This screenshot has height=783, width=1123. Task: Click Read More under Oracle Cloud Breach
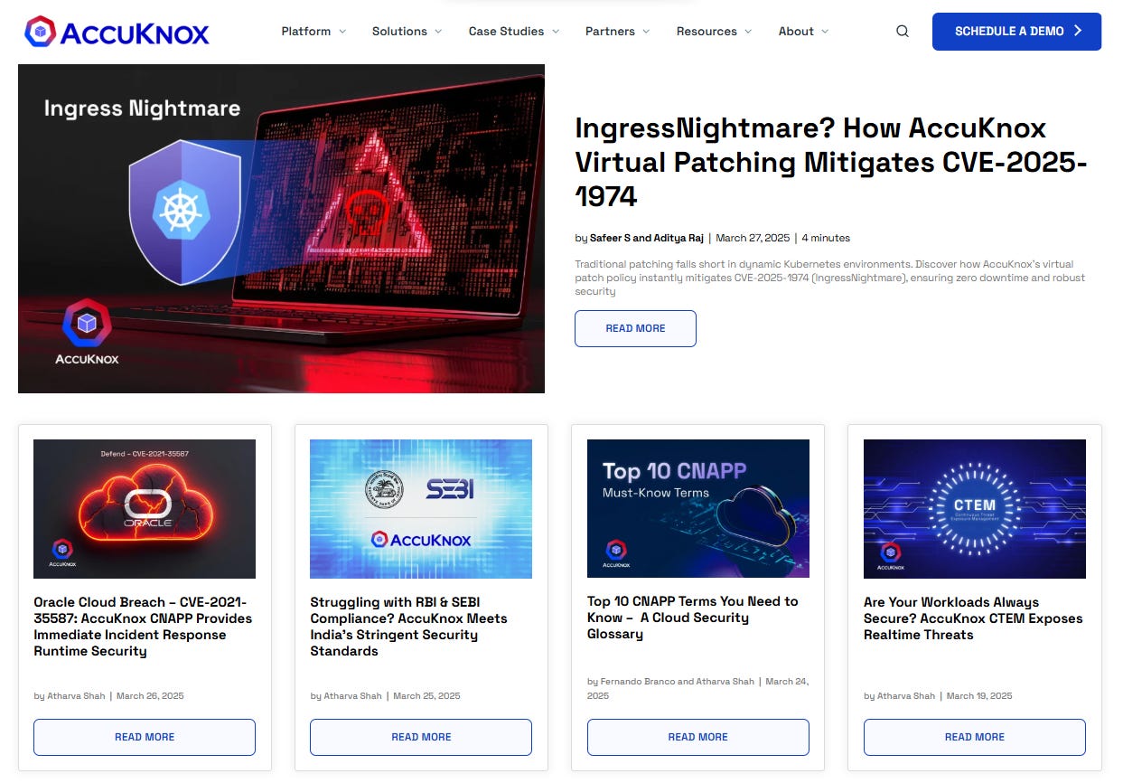[x=145, y=737]
